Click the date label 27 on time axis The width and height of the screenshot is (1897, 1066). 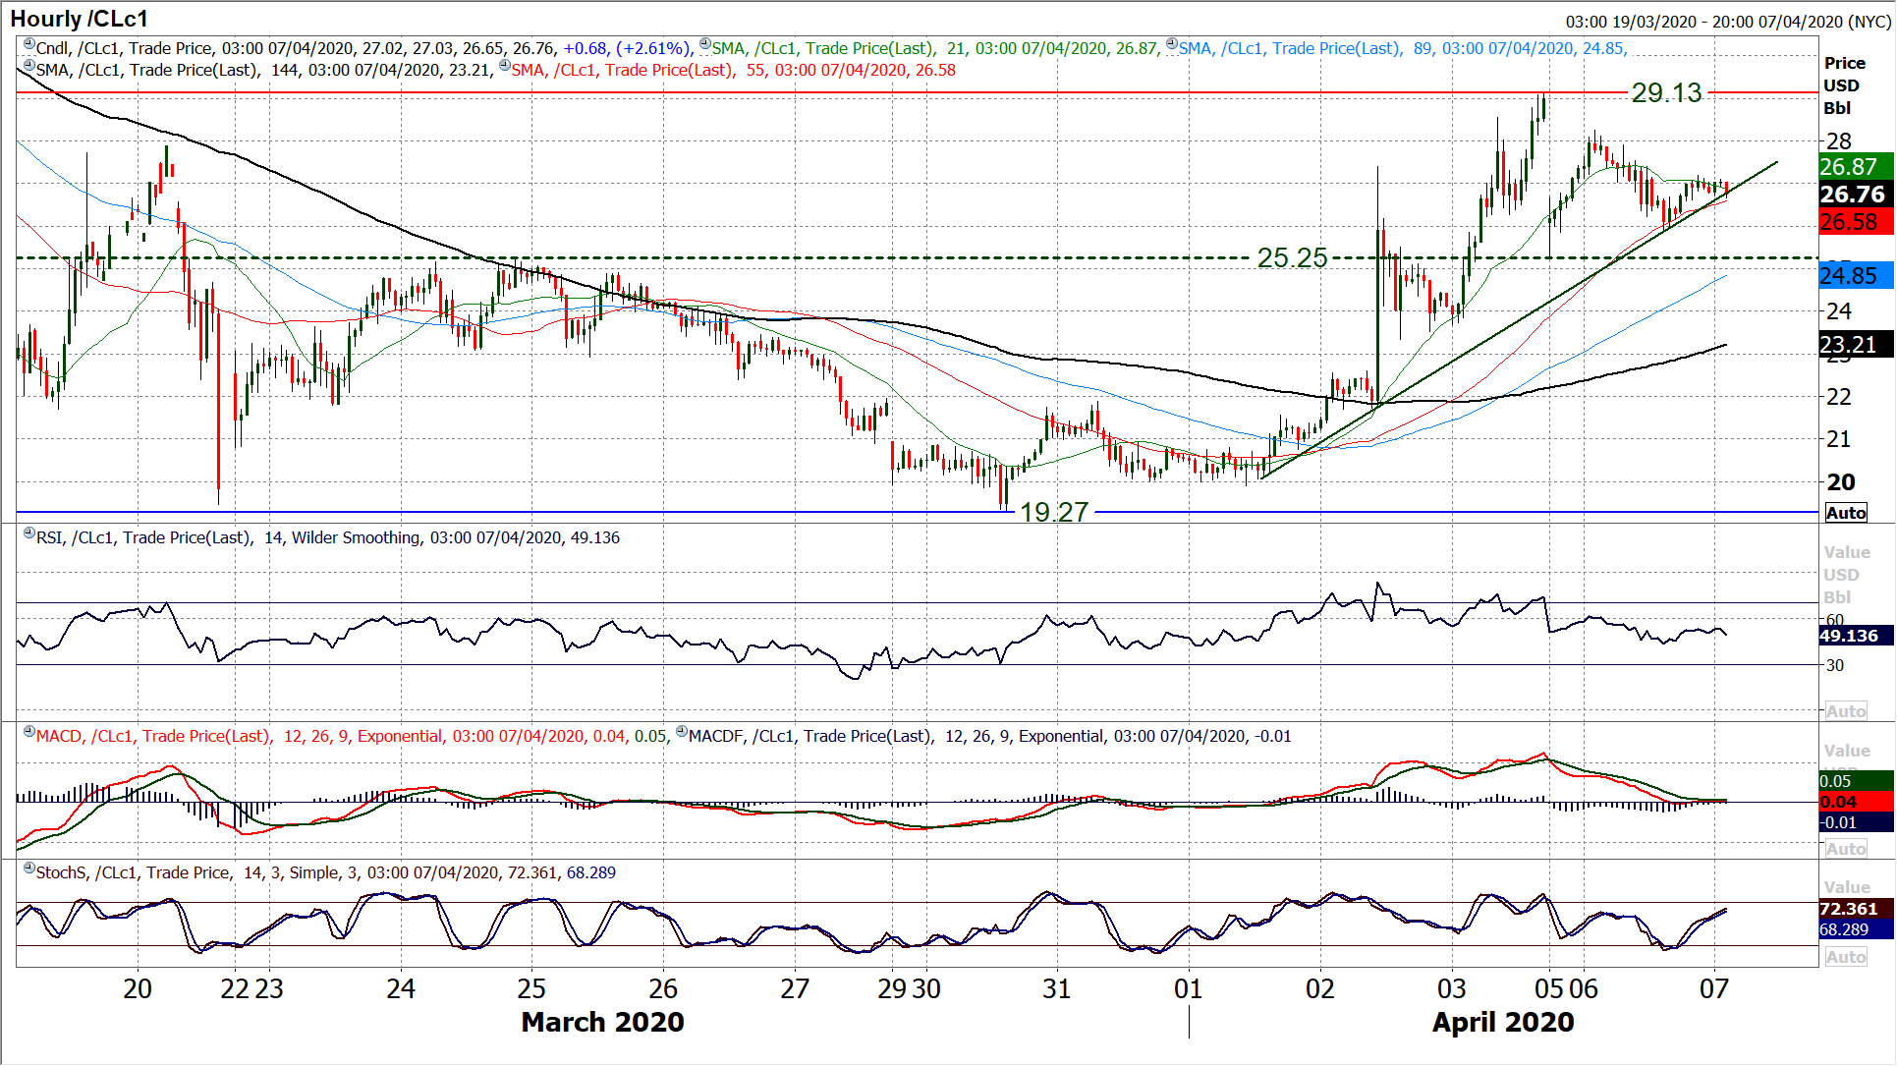[x=795, y=988]
